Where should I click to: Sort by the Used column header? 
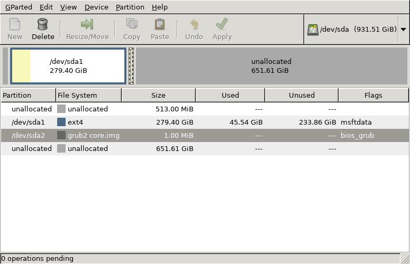pos(230,95)
